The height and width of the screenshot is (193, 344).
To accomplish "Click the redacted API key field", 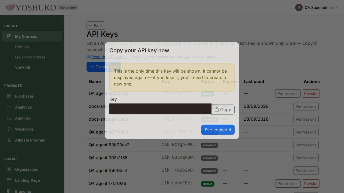I will pyautogui.click(x=160, y=109).
